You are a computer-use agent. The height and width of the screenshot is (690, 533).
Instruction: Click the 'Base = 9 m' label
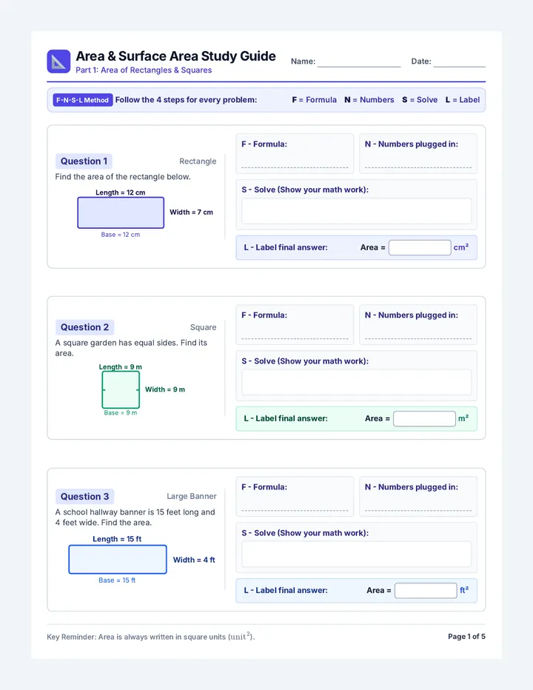[x=121, y=413]
